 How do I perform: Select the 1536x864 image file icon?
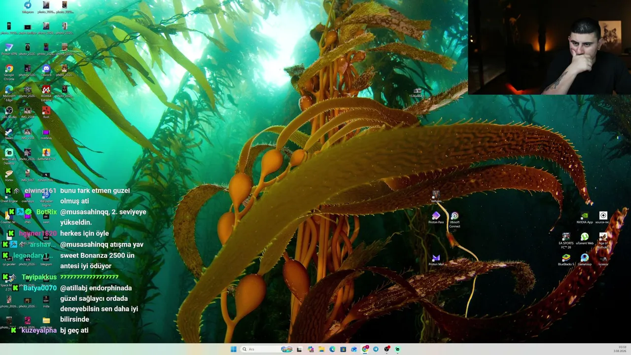click(x=417, y=93)
